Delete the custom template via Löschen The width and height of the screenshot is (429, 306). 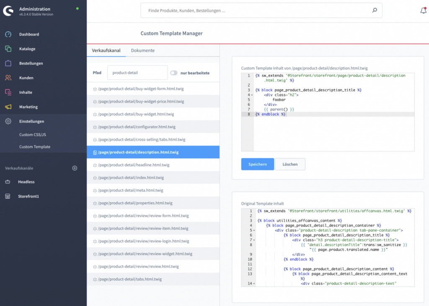pos(290,164)
